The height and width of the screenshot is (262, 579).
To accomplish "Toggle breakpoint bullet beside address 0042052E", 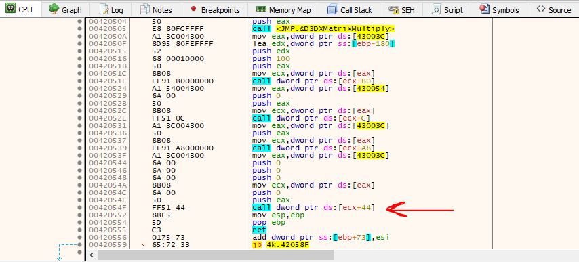I will pyautogui.click(x=79, y=118).
